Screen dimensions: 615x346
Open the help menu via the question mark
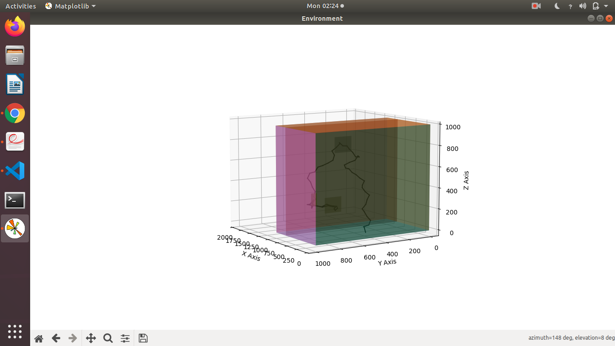(x=570, y=6)
